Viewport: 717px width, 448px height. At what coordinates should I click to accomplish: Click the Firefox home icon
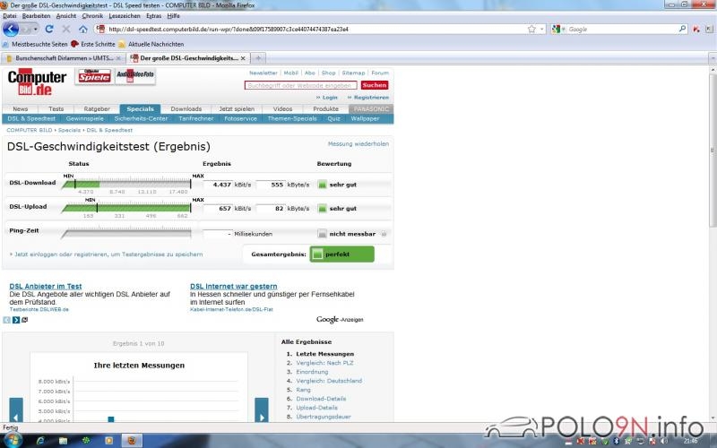tap(83, 29)
